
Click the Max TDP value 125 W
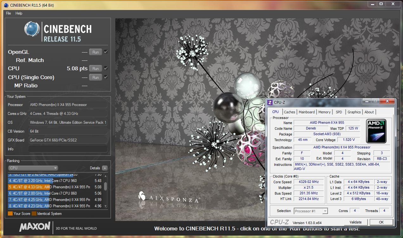coord(353,128)
